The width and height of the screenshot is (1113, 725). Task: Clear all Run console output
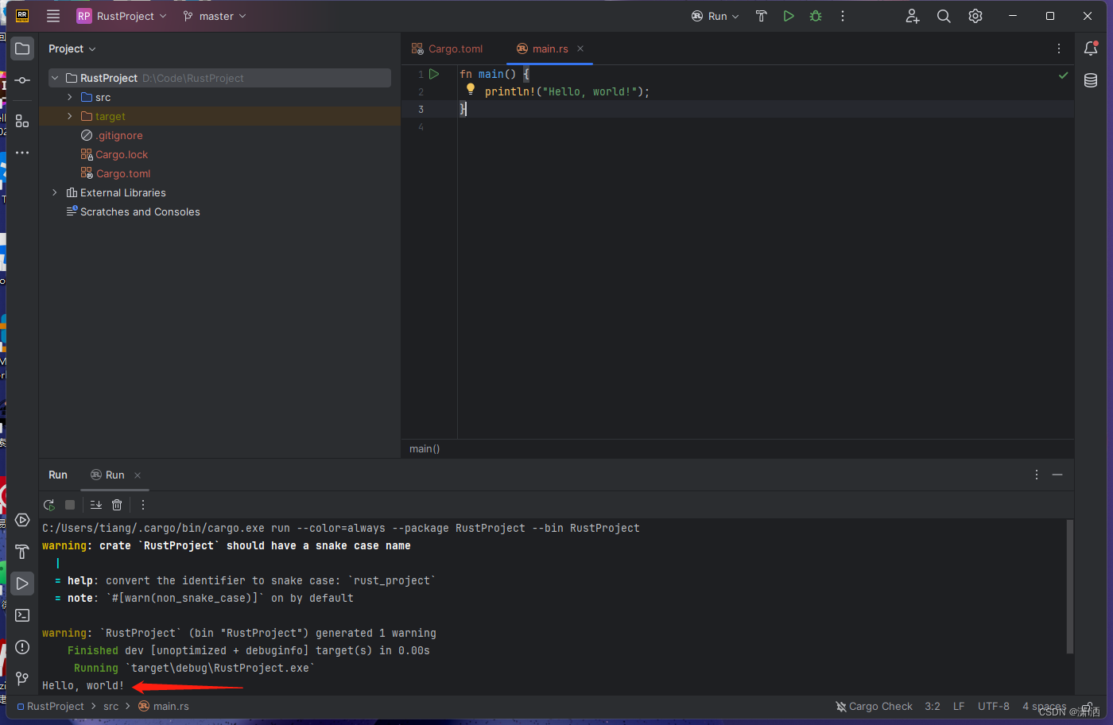pyautogui.click(x=117, y=505)
